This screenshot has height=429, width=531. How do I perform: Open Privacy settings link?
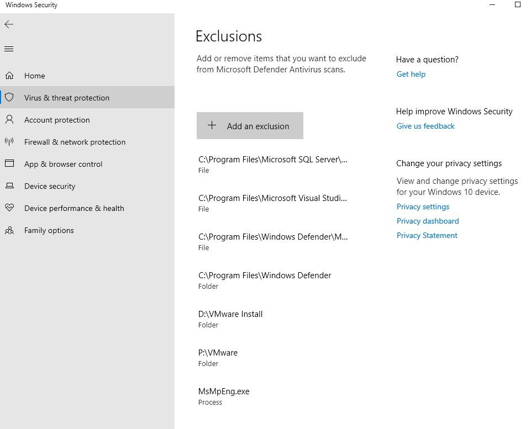pos(423,206)
